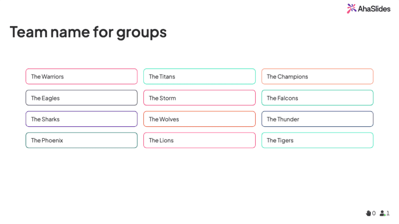Select The Wolves team name
This screenshot has height=224, width=399.
pyautogui.click(x=199, y=119)
